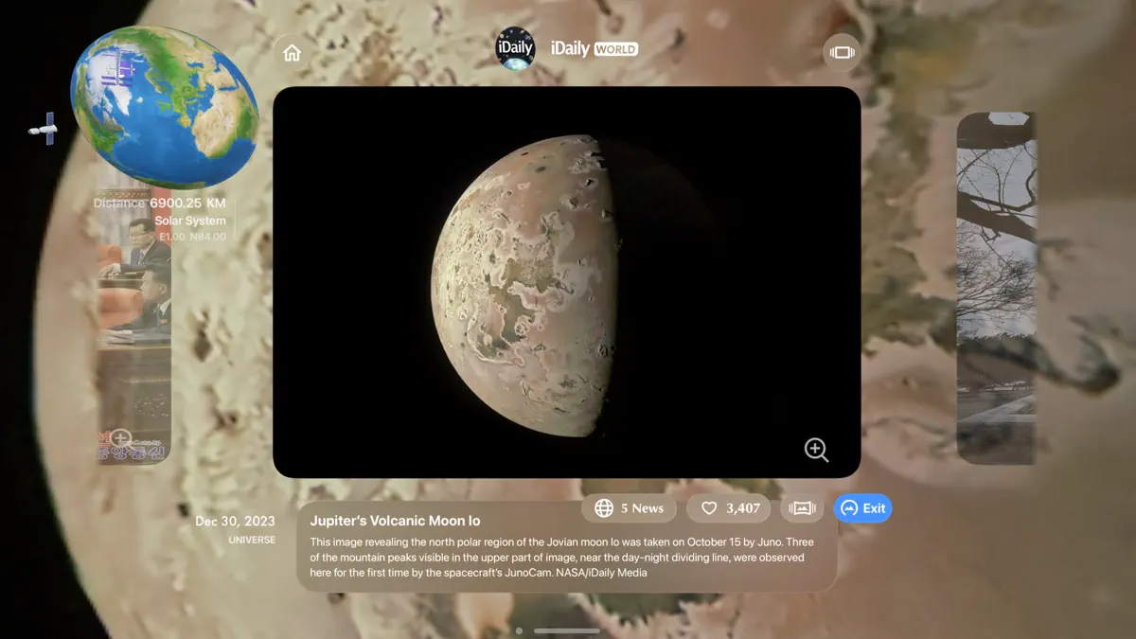
Task: Open the Home view icon
Action: pos(292,52)
